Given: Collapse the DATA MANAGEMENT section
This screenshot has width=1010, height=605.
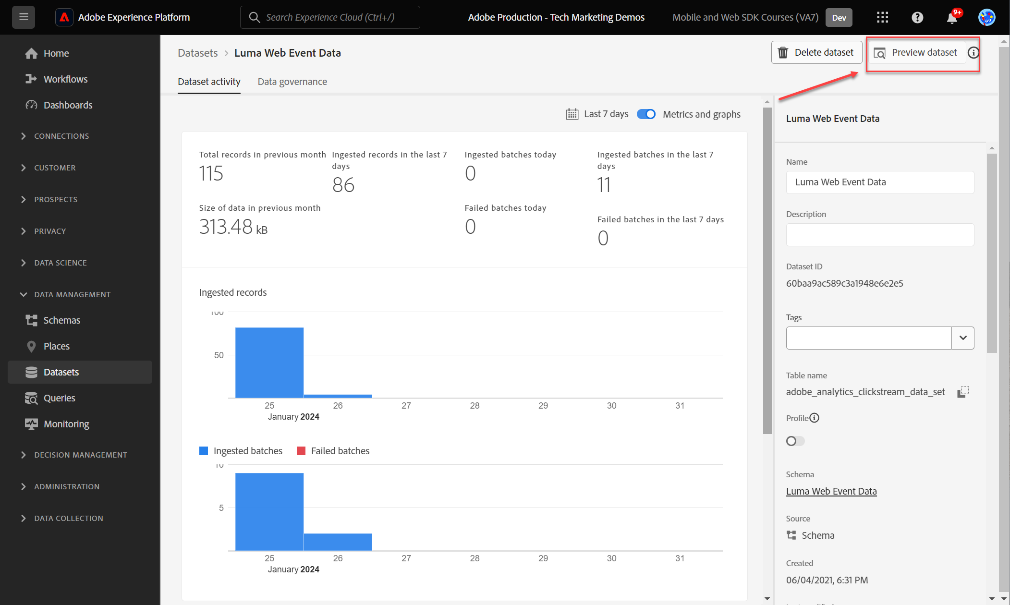Looking at the screenshot, I should 72,295.
